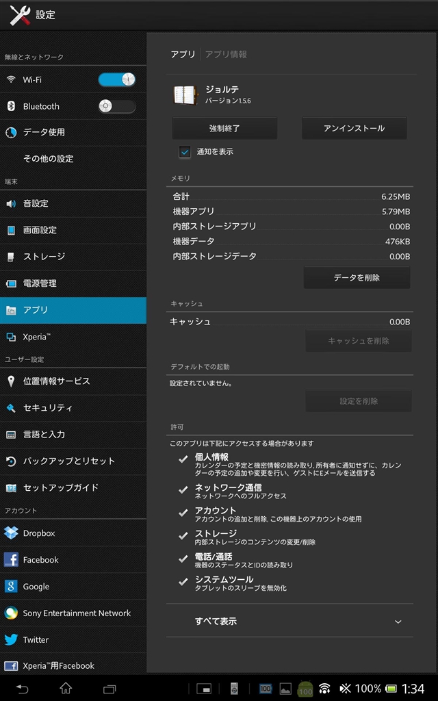Tap the キャッシュを削除 button
The height and width of the screenshot is (701, 438).
[x=359, y=341]
